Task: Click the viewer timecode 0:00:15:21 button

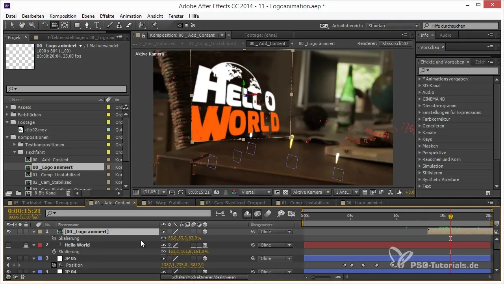Action: [200, 192]
